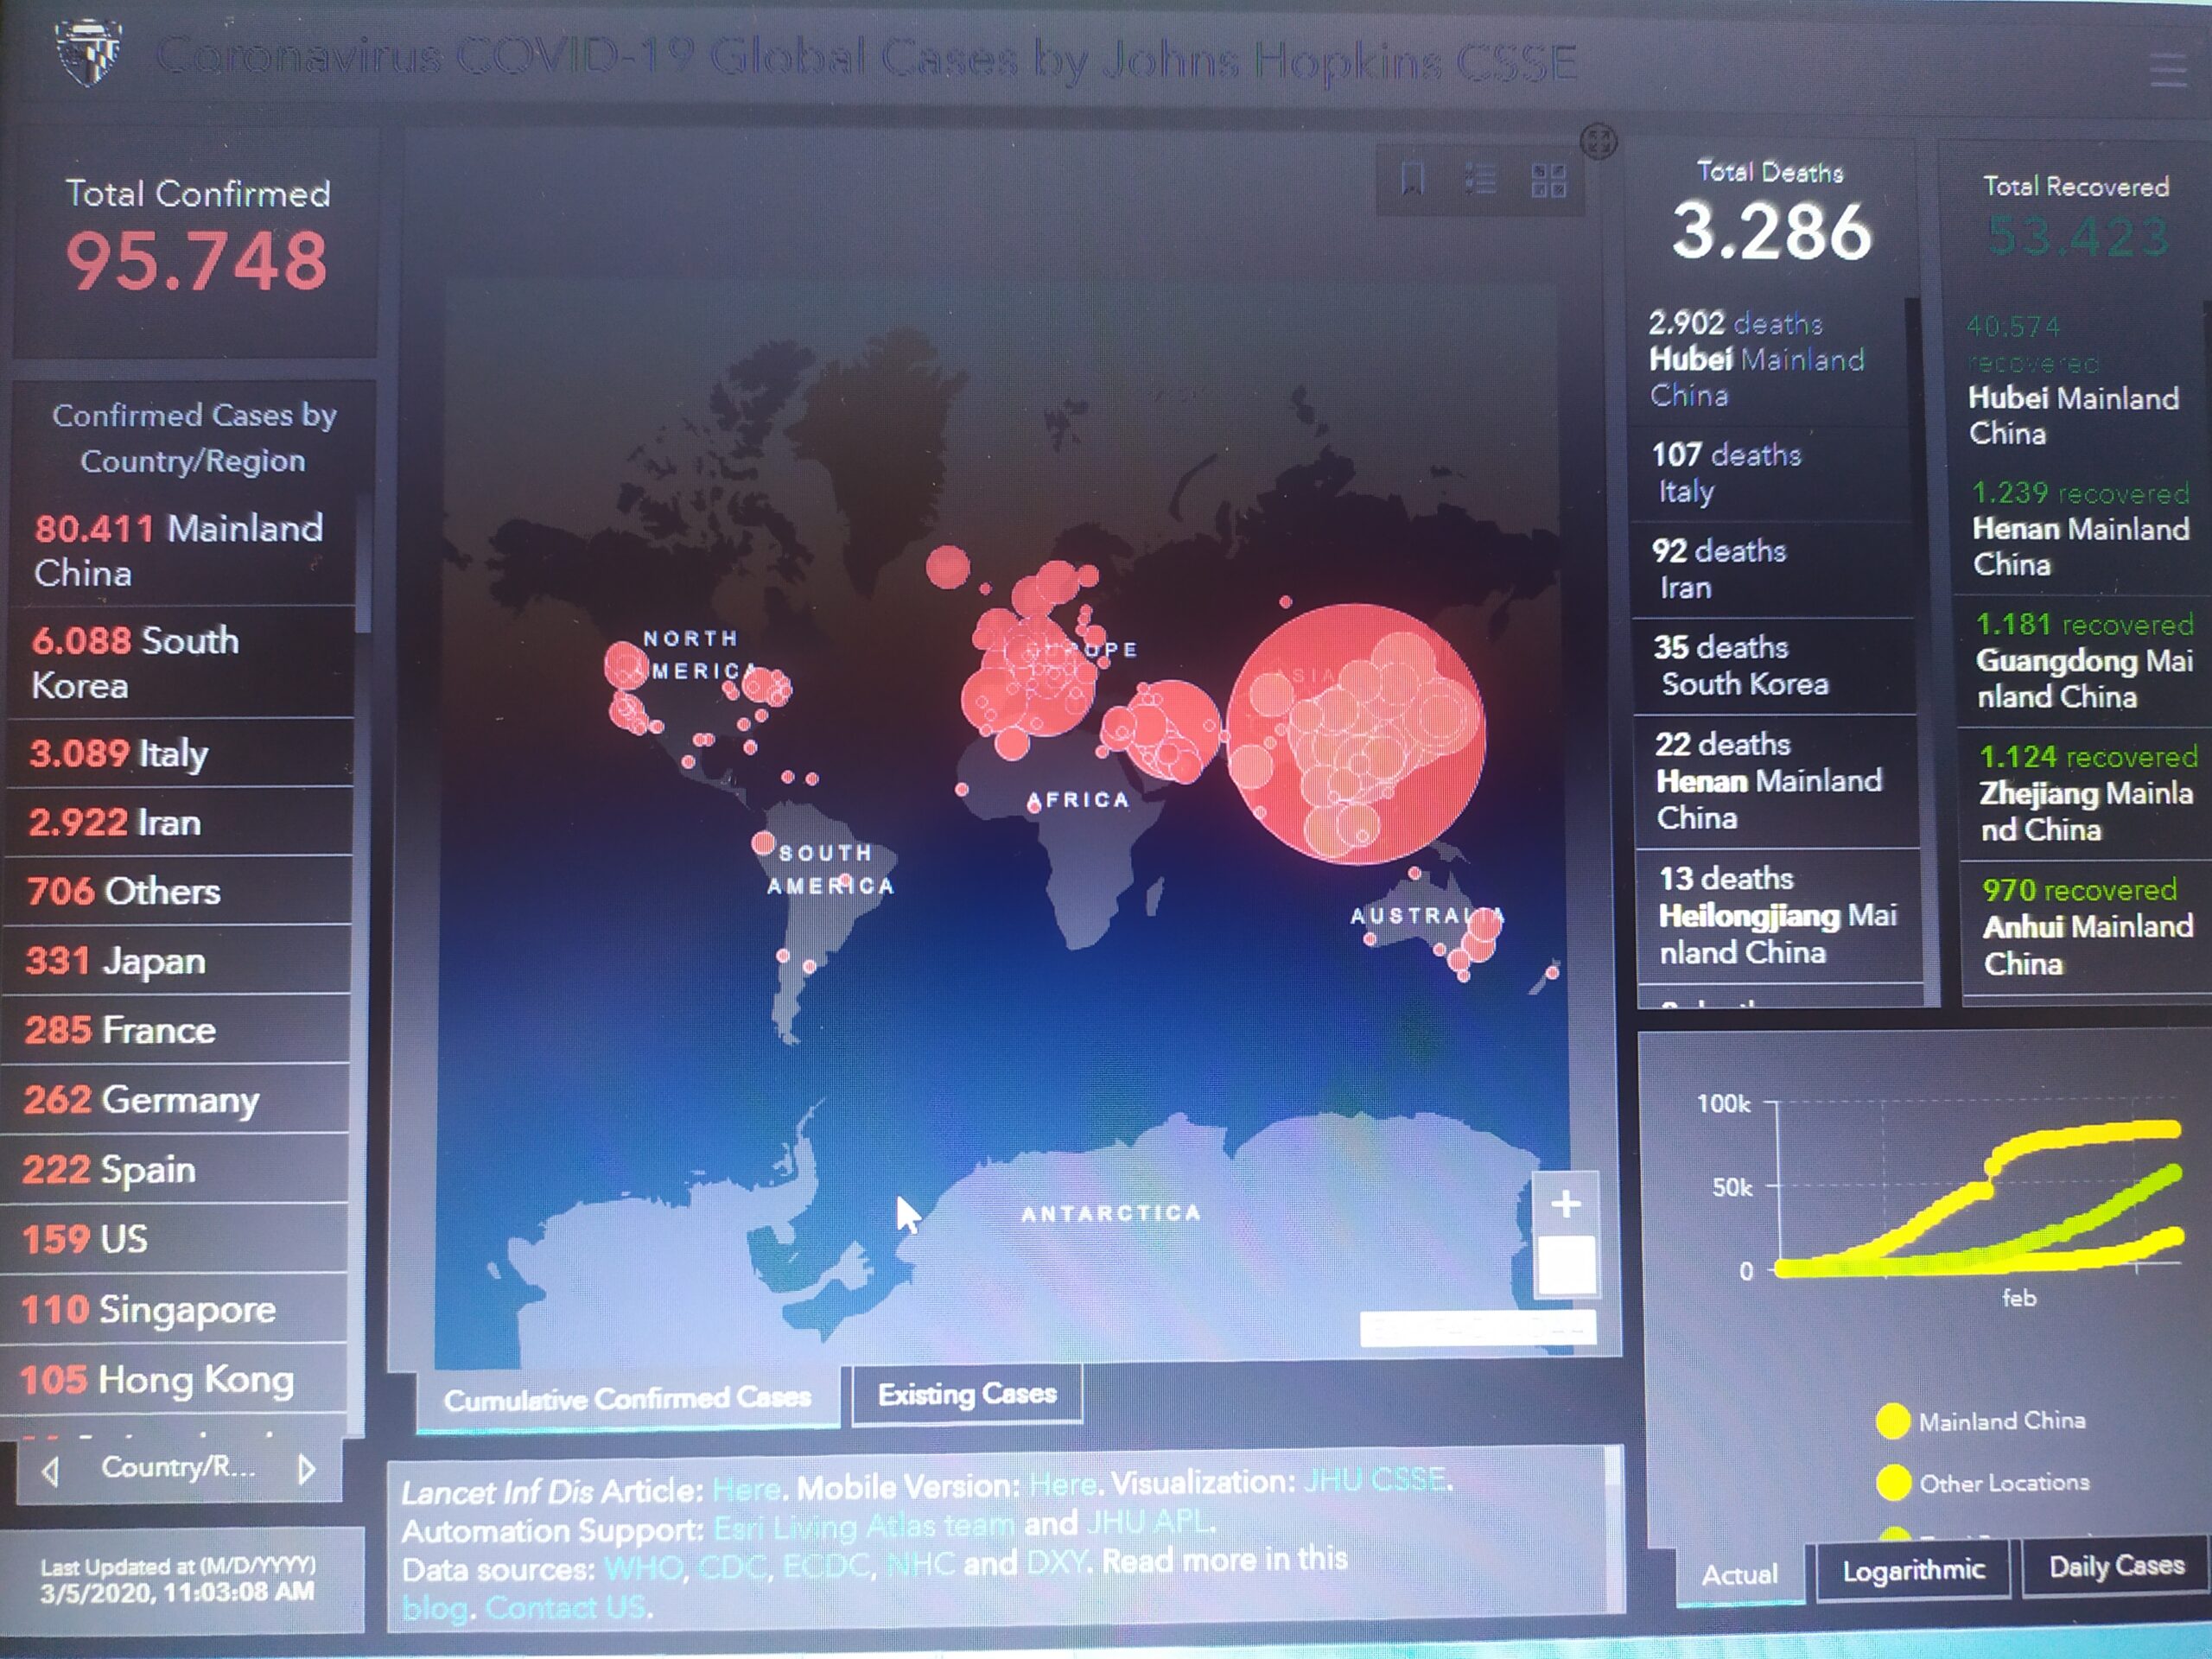
Task: Select 110 Singapore in the country list
Action: 174,1310
